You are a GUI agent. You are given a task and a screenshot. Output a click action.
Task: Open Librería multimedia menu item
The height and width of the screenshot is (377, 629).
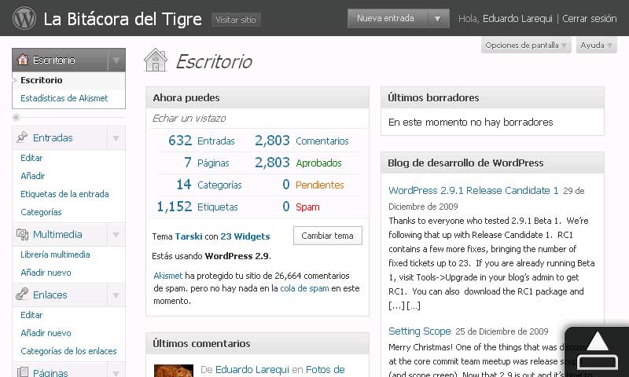[x=55, y=254]
